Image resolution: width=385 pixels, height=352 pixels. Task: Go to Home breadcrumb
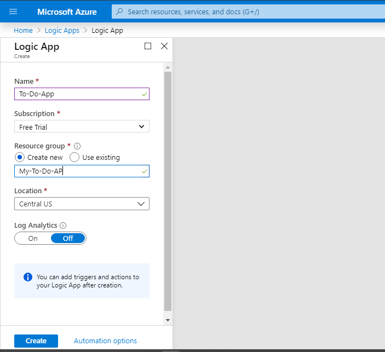(23, 31)
